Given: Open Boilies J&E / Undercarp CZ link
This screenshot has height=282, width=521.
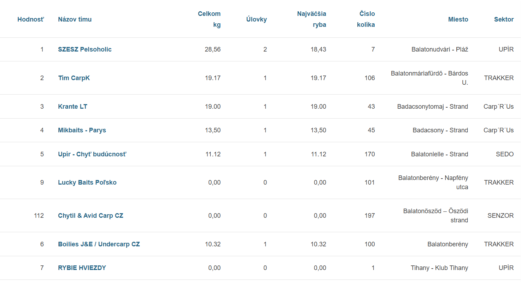Looking at the screenshot, I should pos(99,244).
